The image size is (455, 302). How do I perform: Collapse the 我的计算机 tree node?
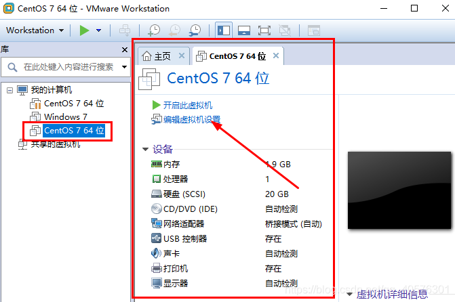[x=10, y=91]
